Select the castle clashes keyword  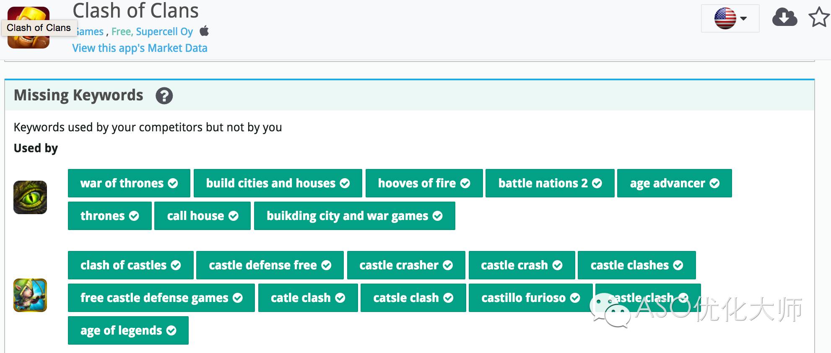tap(637, 265)
